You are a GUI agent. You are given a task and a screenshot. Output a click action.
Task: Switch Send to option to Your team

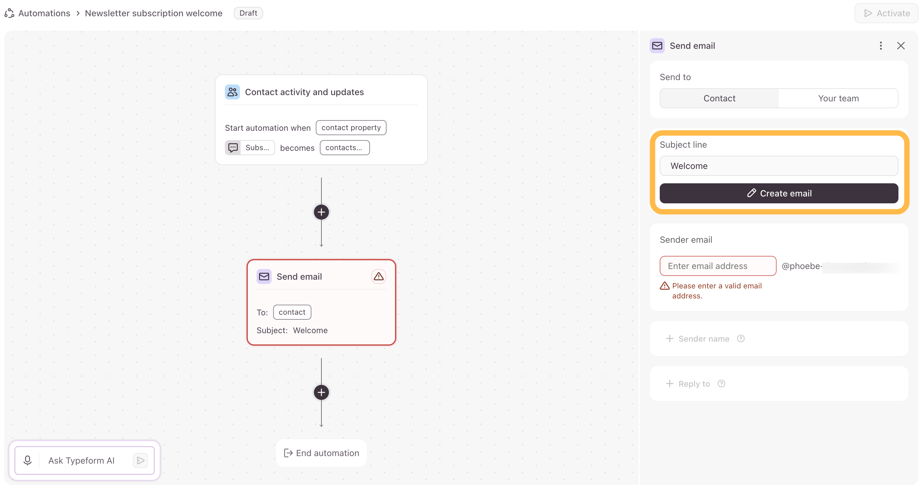[x=838, y=98]
